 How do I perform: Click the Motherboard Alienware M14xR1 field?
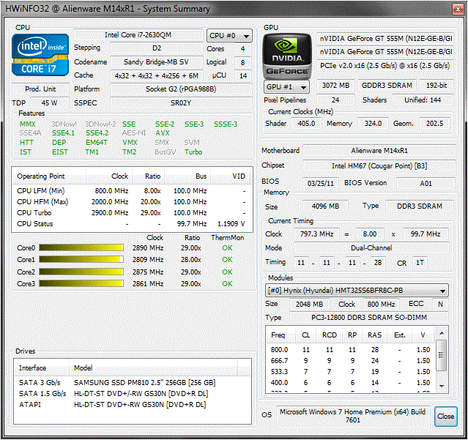pyautogui.click(x=379, y=151)
